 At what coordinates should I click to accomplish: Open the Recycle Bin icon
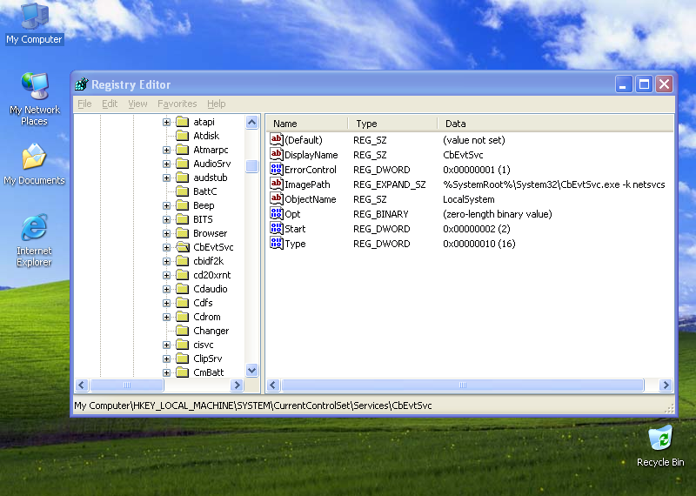[660, 446]
